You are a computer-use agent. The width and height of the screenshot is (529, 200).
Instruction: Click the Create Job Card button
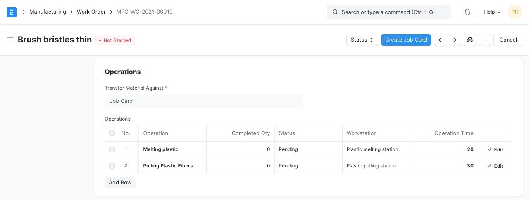(406, 40)
